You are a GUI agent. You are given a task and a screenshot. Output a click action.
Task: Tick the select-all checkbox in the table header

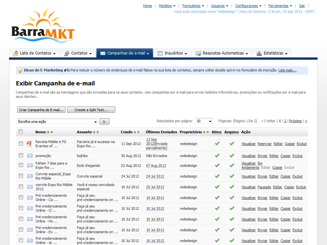point(21,131)
